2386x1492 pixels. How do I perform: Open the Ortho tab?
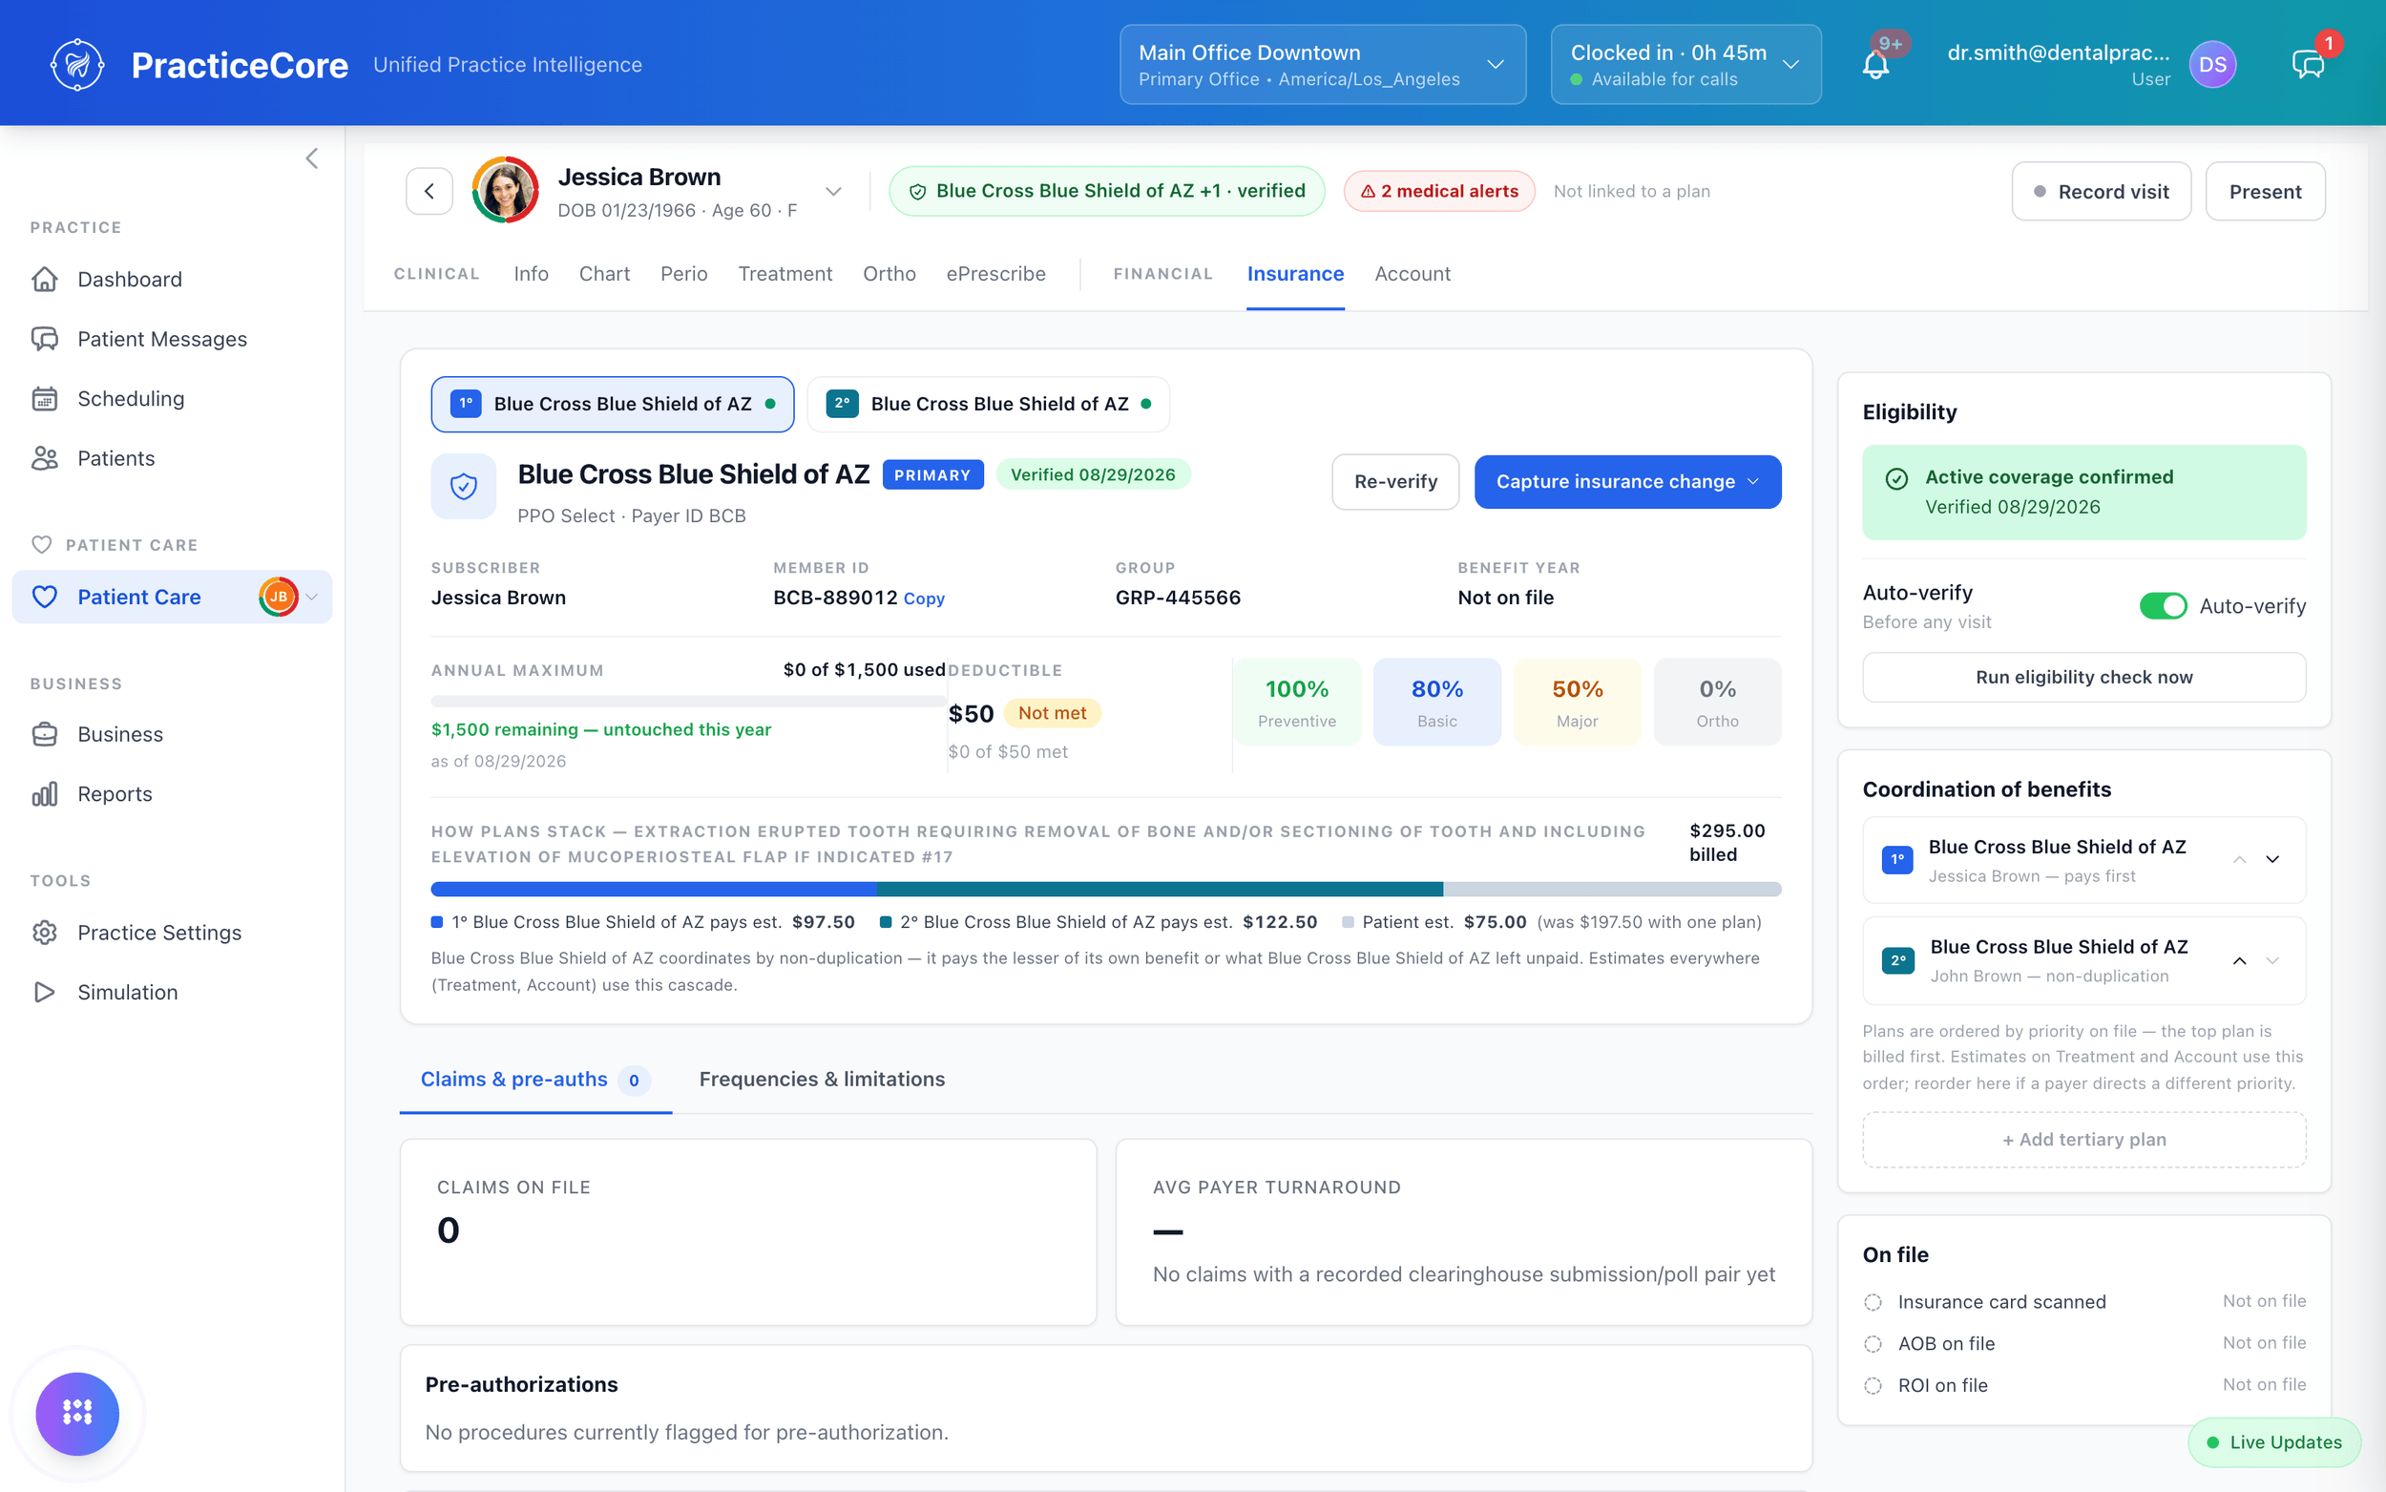pos(889,273)
